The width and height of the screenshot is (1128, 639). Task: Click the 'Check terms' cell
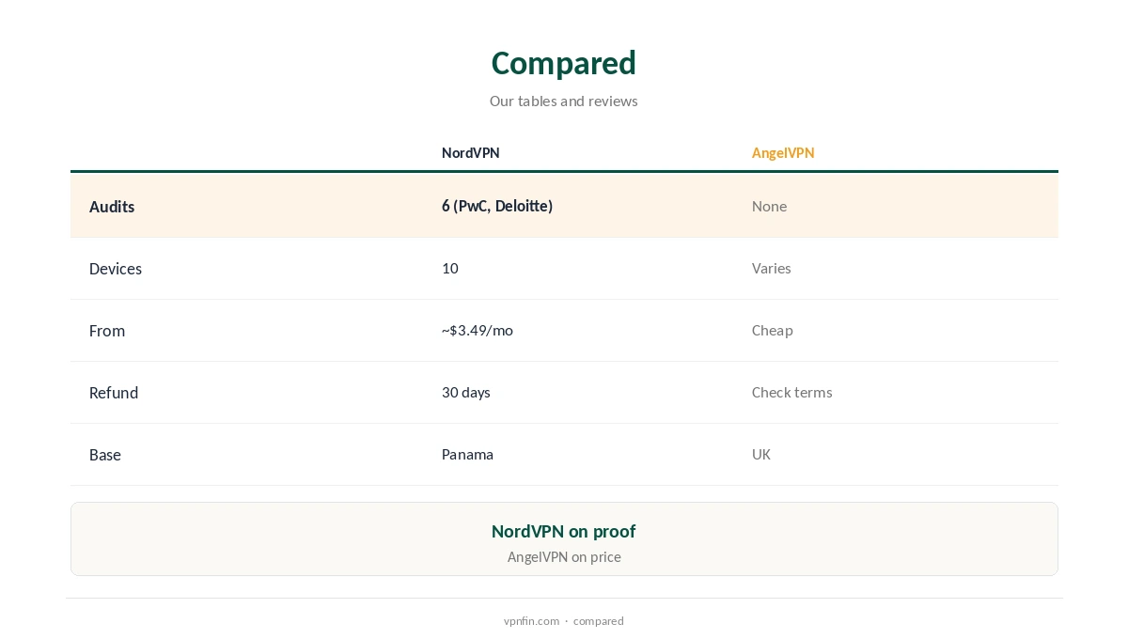point(792,392)
